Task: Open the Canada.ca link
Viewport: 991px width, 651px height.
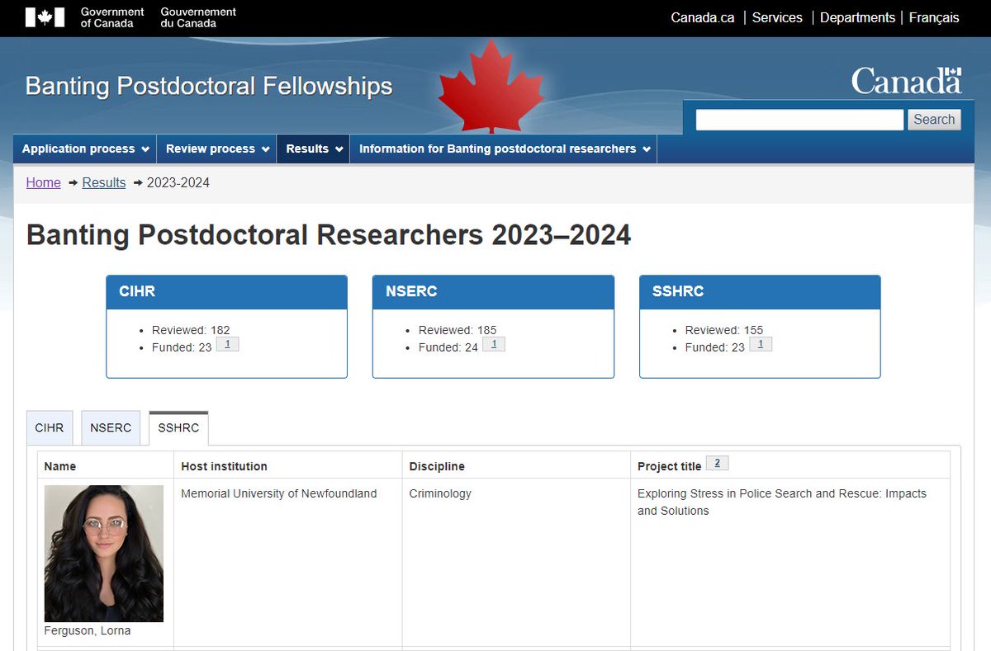Action: tap(703, 17)
